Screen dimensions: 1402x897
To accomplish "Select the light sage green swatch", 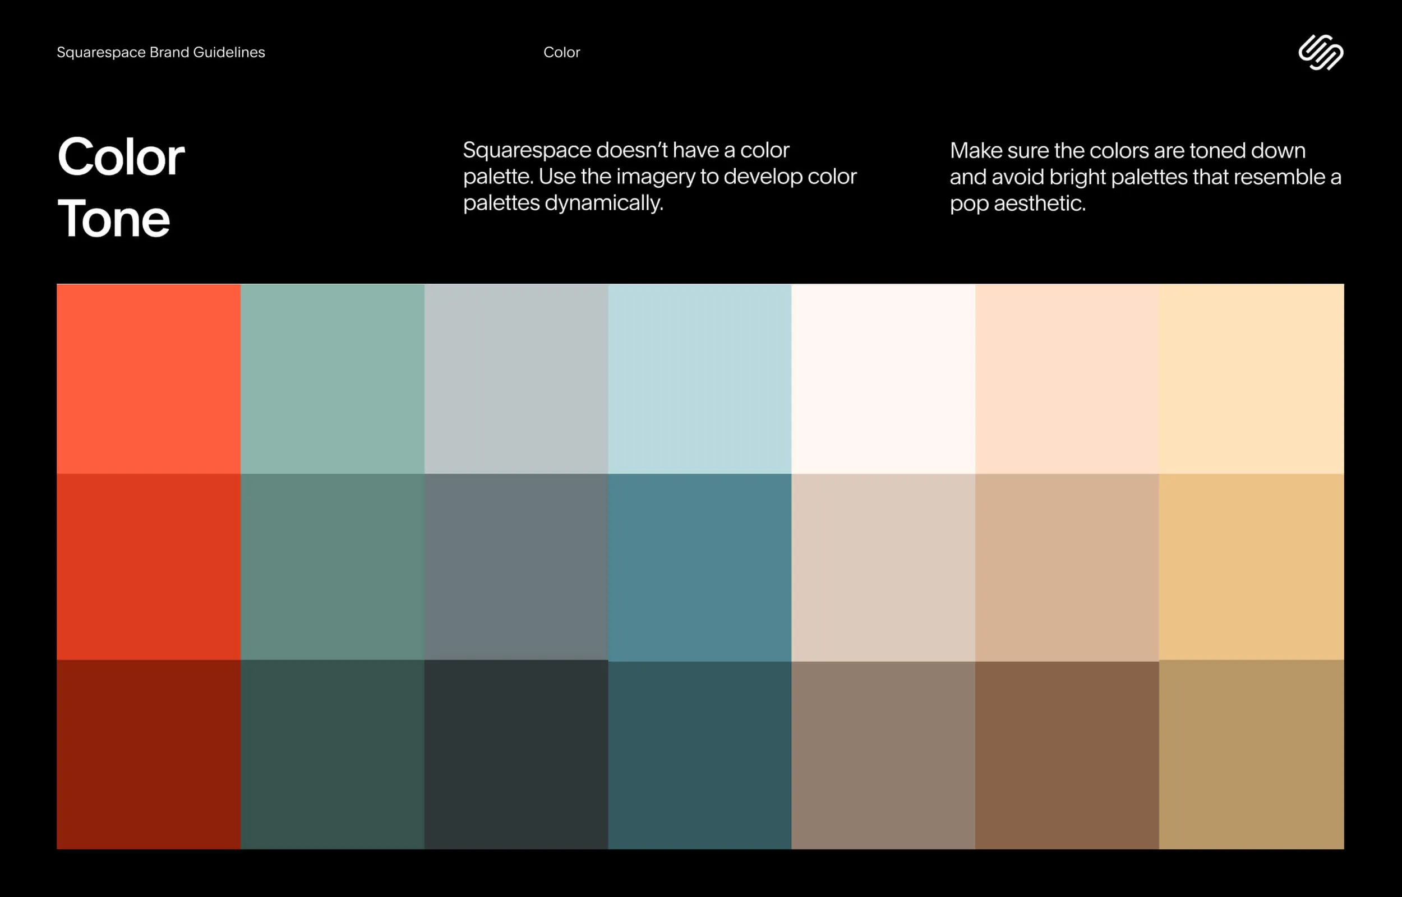I will 333,378.
